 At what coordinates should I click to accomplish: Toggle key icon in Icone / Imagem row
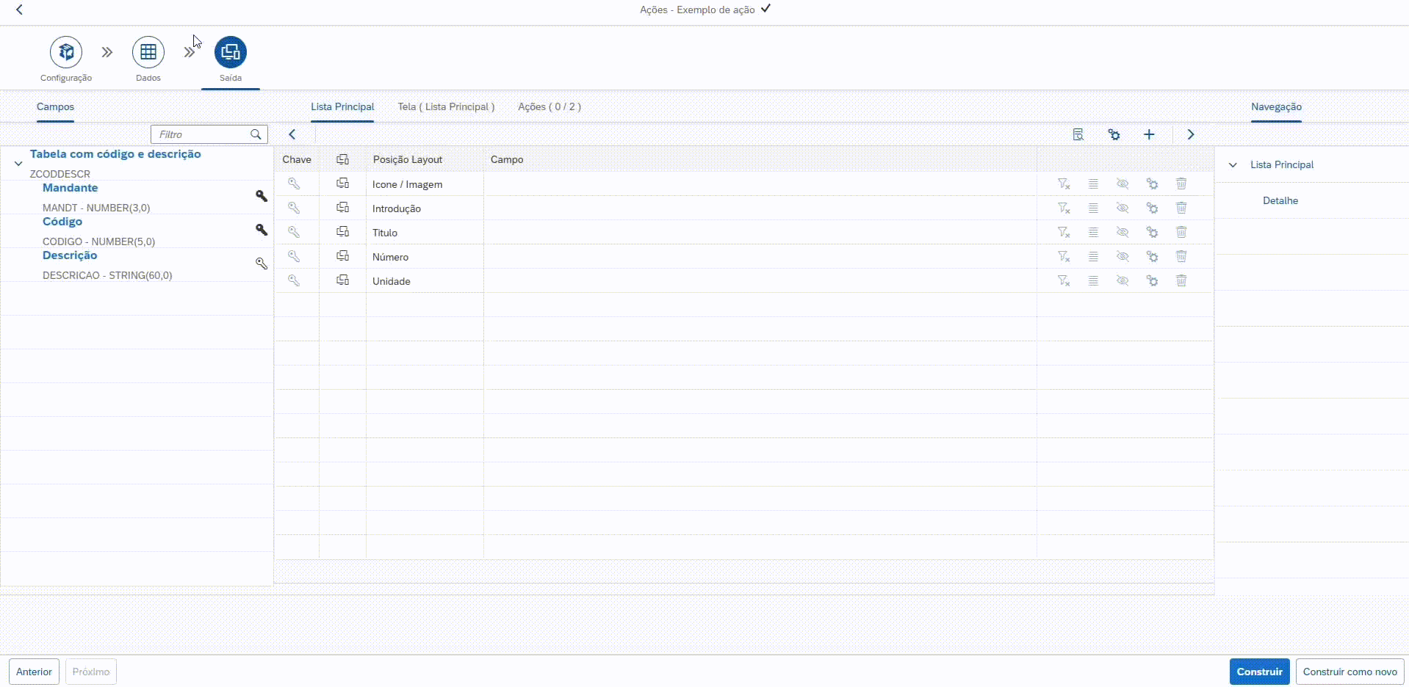294,183
